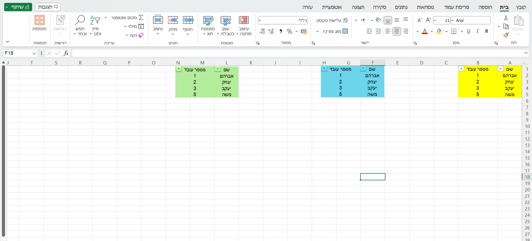The height and width of the screenshot is (241, 532).
Task: Activate the Format Painter brush
Action: pyautogui.click(x=506, y=35)
